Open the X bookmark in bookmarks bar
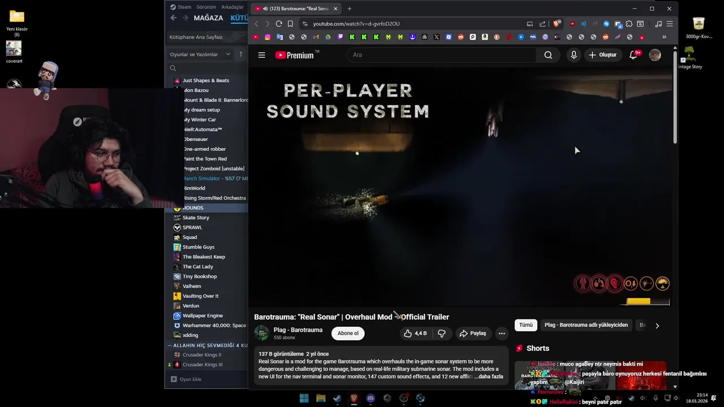Image resolution: width=724 pixels, height=407 pixels. point(437,37)
